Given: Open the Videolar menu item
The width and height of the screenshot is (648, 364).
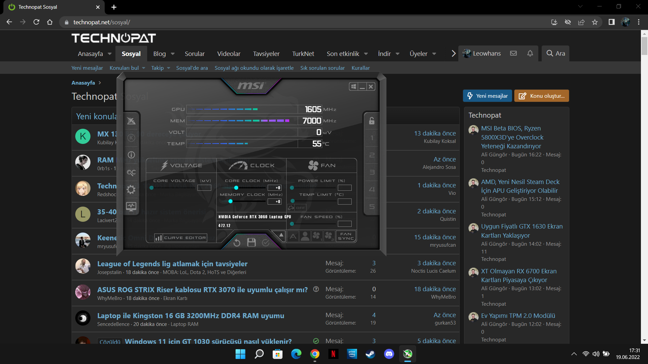Looking at the screenshot, I should (228, 54).
